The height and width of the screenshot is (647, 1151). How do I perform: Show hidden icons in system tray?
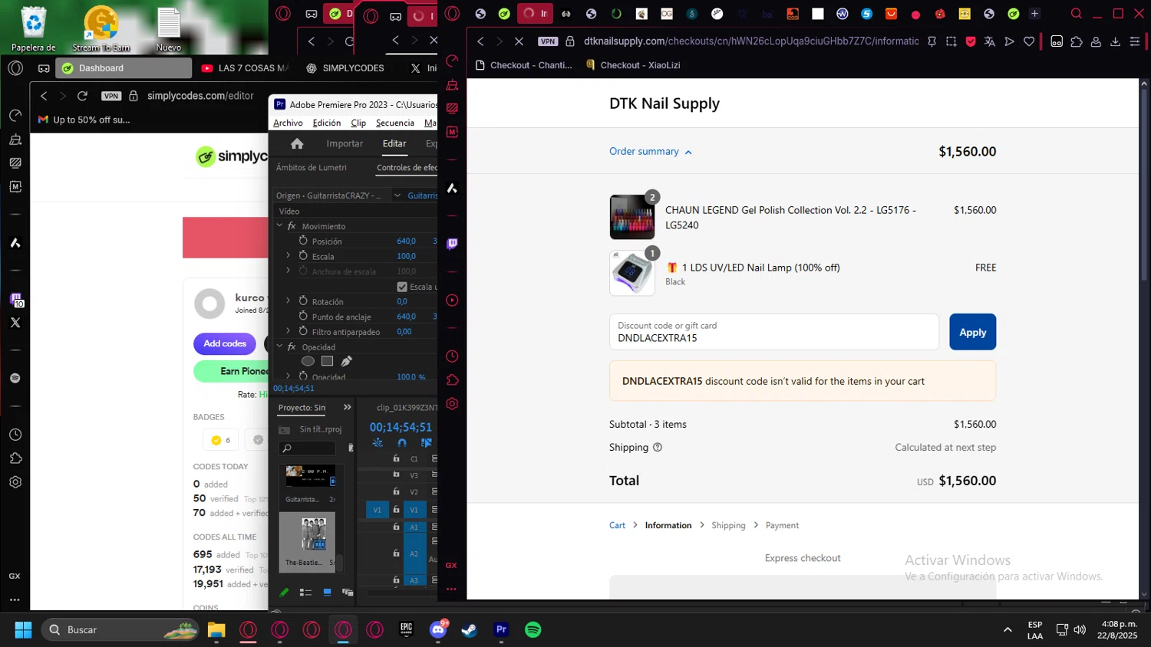[x=1007, y=630]
